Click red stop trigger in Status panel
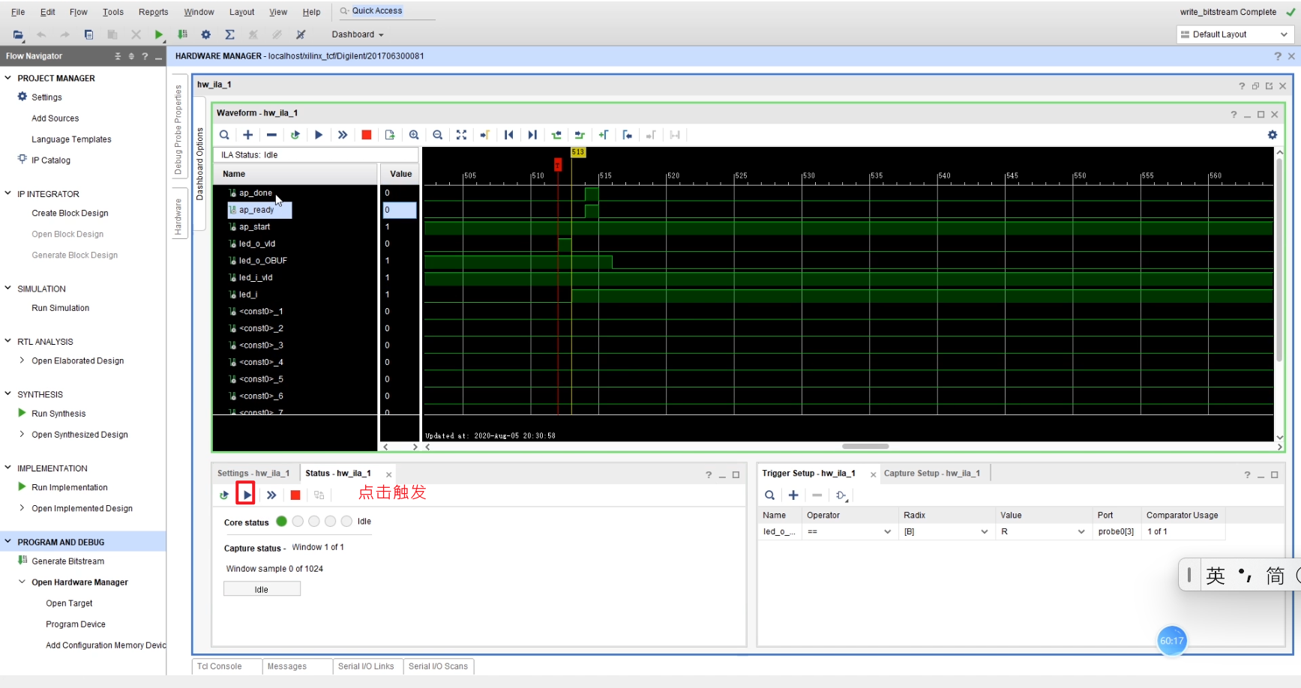Screen dimensions: 1301x688 pyautogui.click(x=295, y=495)
